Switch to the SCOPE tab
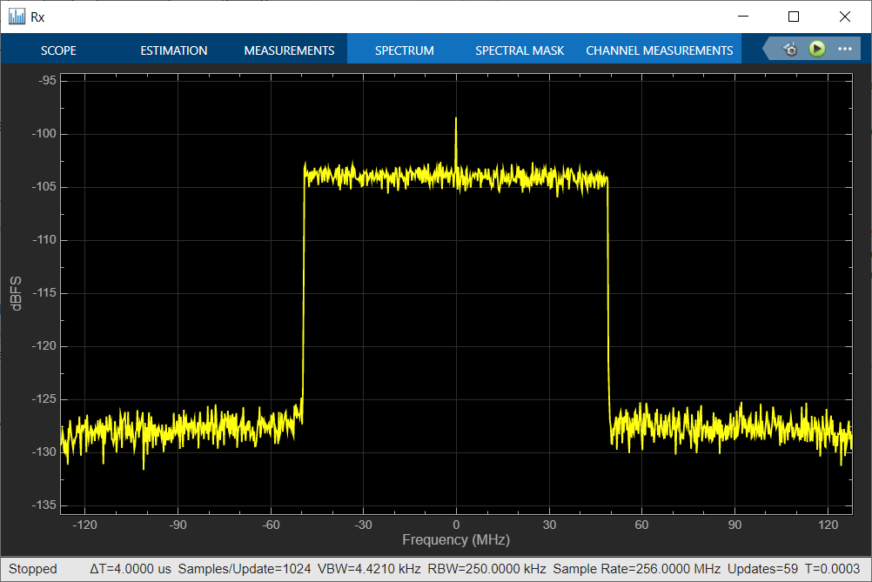This screenshot has width=872, height=582. (x=58, y=50)
